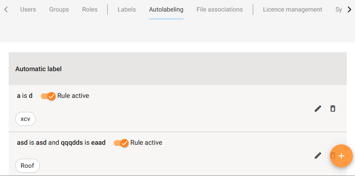Click the Roof label chip
The height and width of the screenshot is (176, 355).
pyautogui.click(x=27, y=166)
